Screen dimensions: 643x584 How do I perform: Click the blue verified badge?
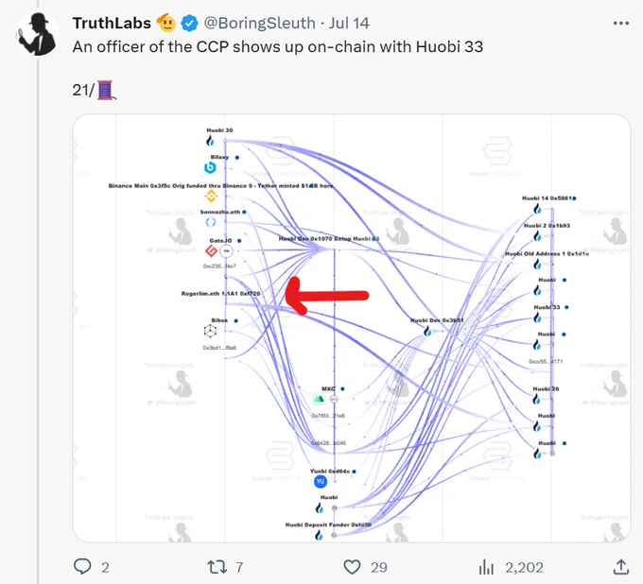pyautogui.click(x=189, y=24)
